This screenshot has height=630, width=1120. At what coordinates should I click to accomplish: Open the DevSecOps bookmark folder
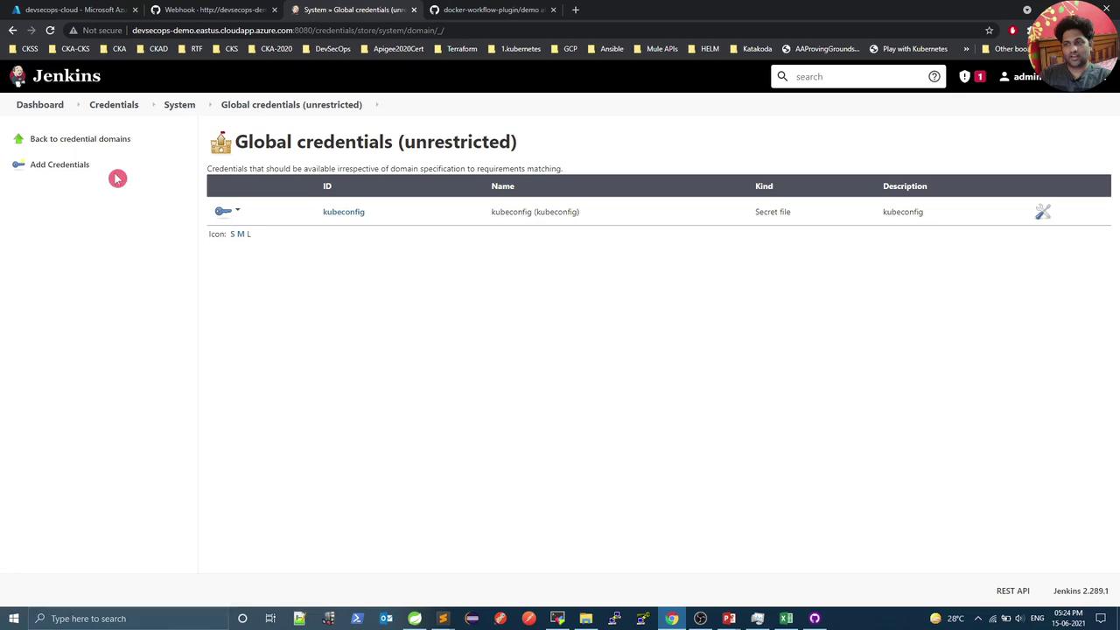click(x=326, y=49)
